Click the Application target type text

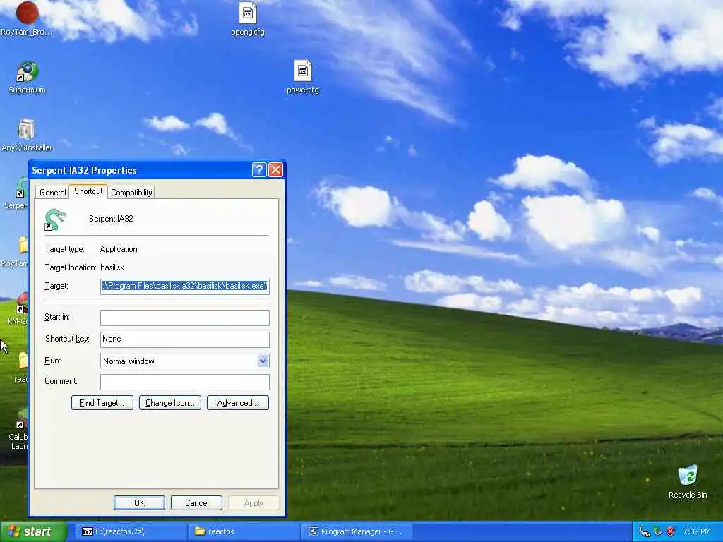coord(119,249)
